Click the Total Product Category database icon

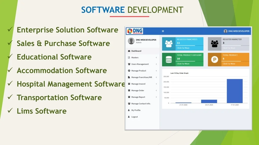point(168,60)
